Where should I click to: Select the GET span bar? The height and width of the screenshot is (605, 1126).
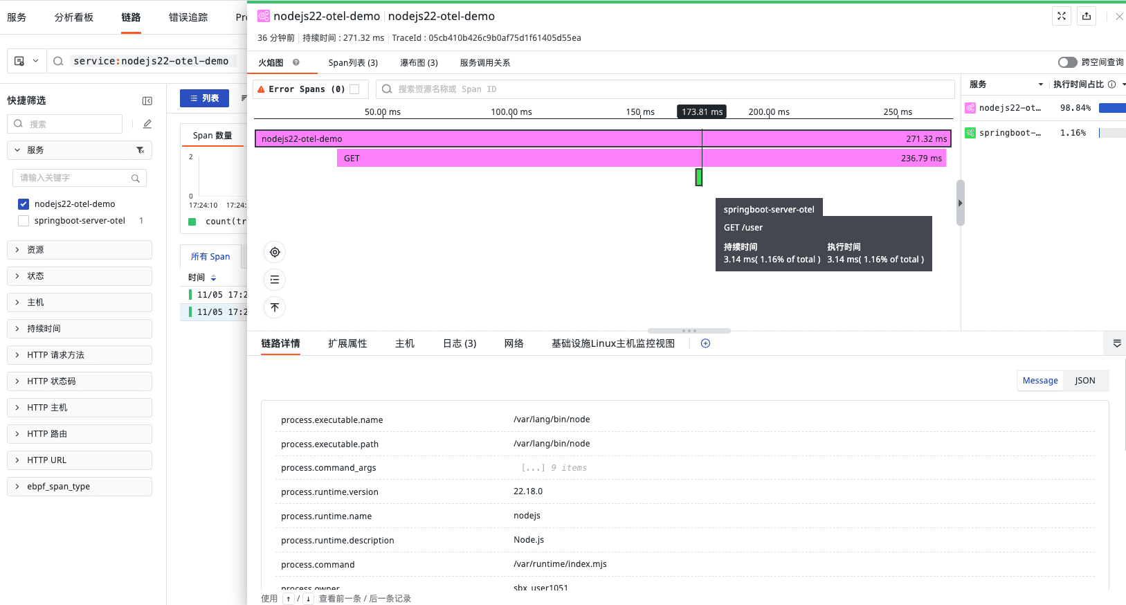[x=642, y=159]
